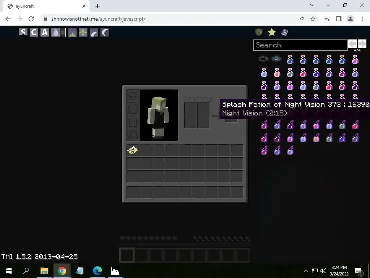Go to previous TMI item page arrow

pyautogui.click(x=353, y=44)
